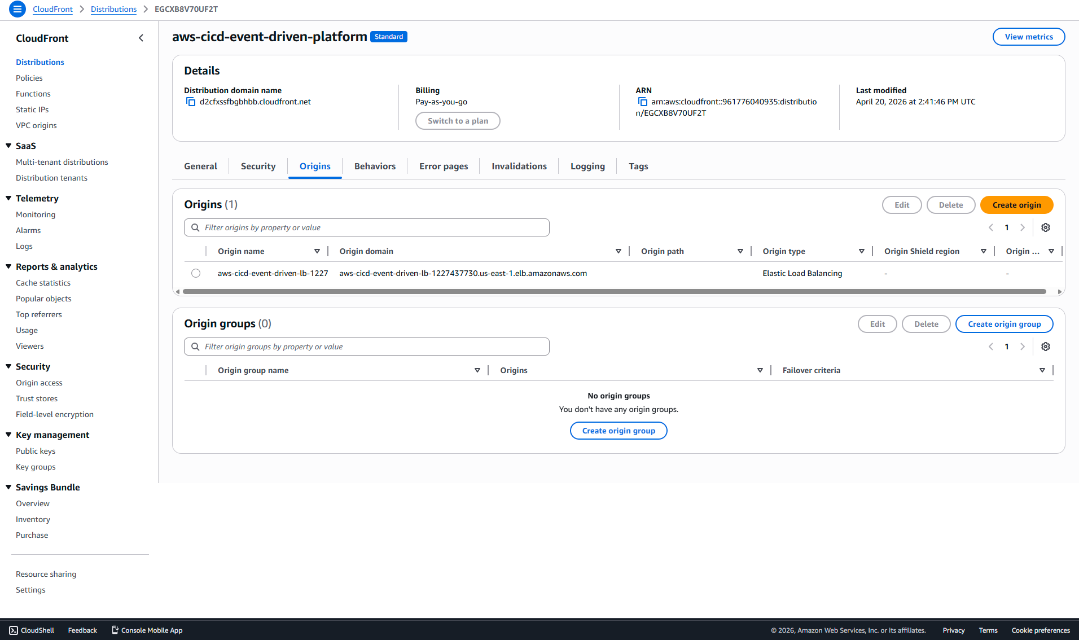Open CloudShell from the footer bar

(32, 630)
